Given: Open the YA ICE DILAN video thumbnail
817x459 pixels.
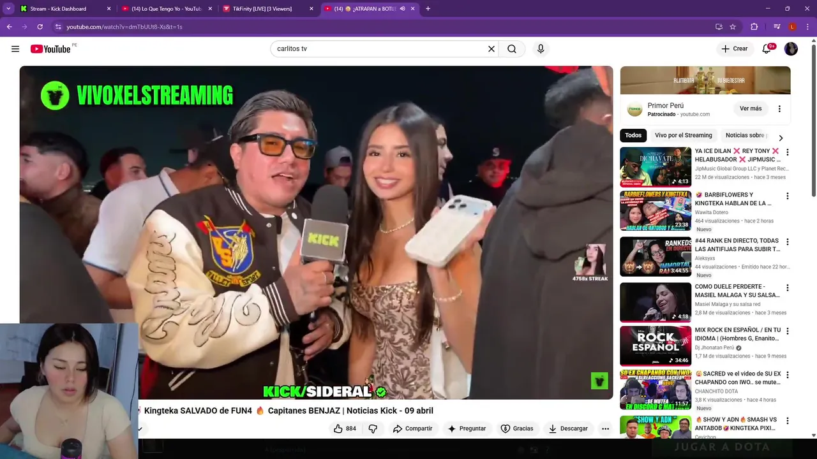Looking at the screenshot, I should pyautogui.click(x=656, y=167).
